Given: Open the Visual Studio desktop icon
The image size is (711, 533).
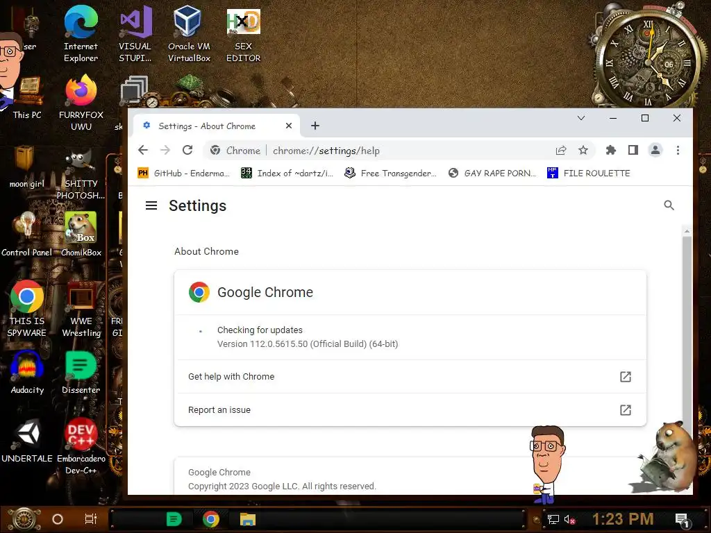Looking at the screenshot, I should pyautogui.click(x=135, y=34).
